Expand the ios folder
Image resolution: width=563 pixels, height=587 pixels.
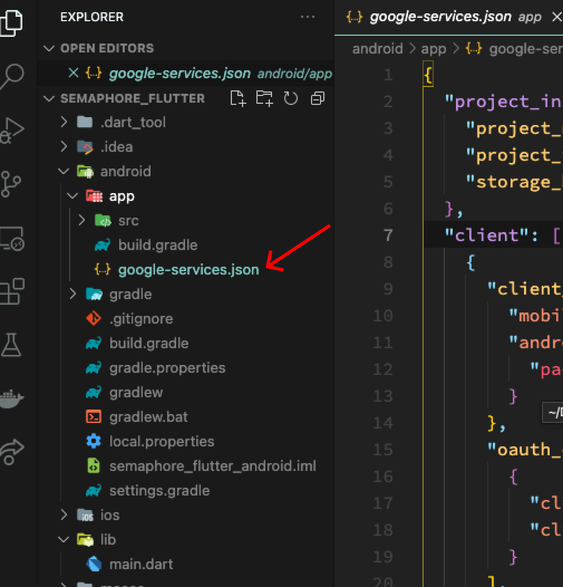pos(64,515)
